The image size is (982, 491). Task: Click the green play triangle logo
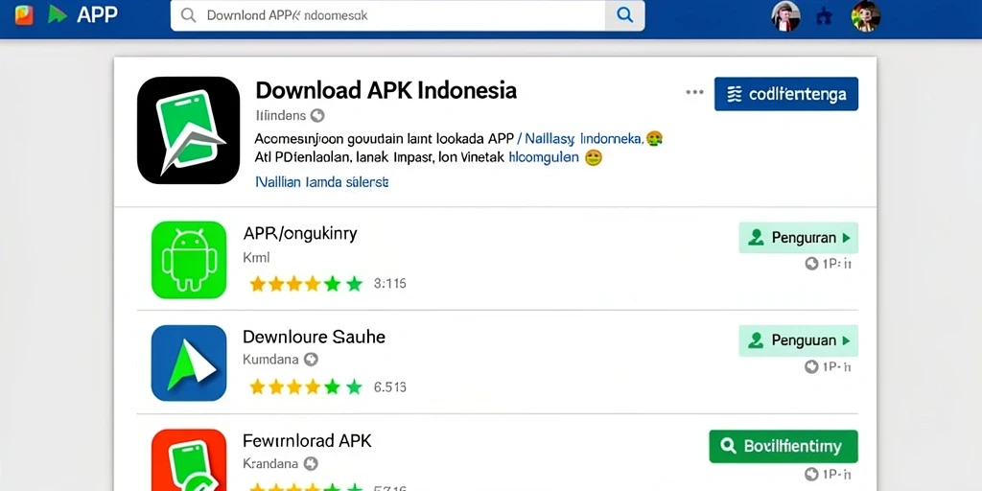click(x=57, y=14)
